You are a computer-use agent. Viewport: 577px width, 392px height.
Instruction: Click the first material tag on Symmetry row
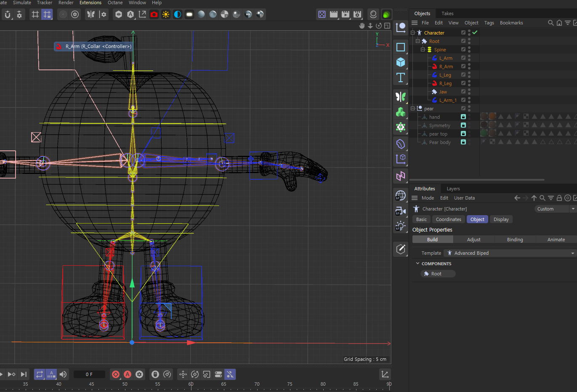pos(484,125)
